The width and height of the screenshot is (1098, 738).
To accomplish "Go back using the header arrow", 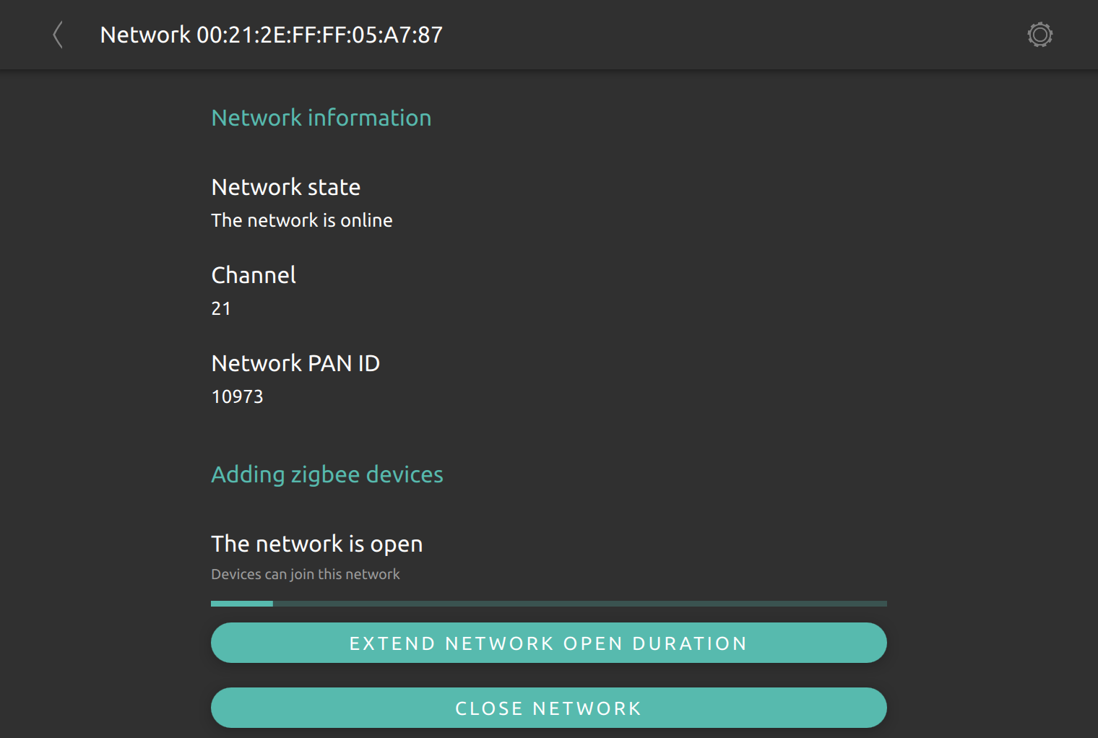I will tap(58, 35).
